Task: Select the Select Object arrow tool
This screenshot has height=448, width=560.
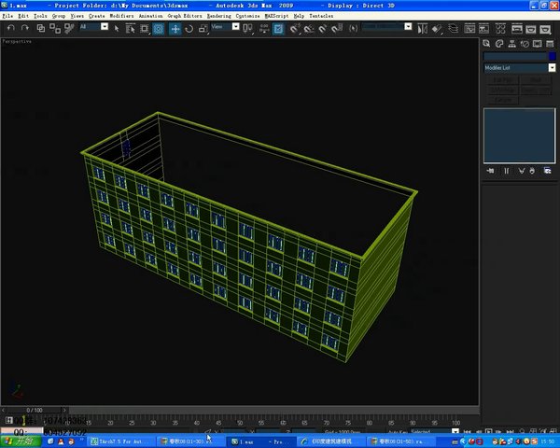Action: coord(117,29)
